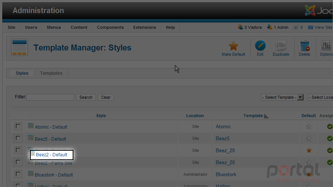Click preview icon beside Beez5 - Default

pyautogui.click(x=31, y=138)
